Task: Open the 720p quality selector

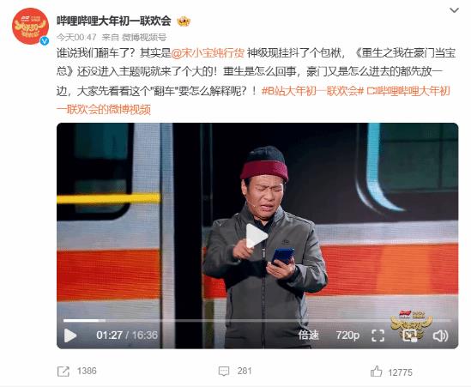Action: pyautogui.click(x=347, y=335)
